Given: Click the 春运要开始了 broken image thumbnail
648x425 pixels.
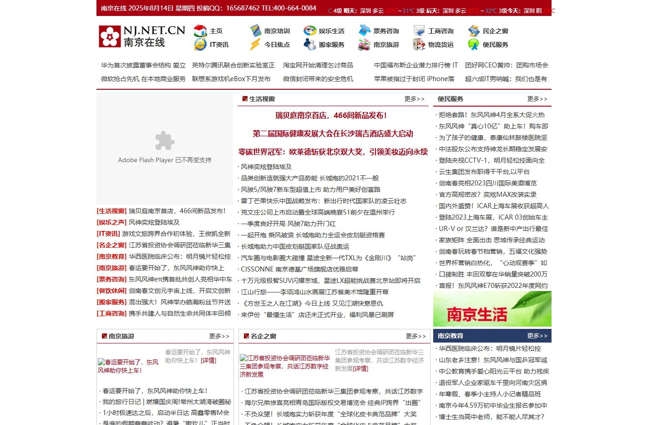Looking at the screenshot, I should 129,366.
